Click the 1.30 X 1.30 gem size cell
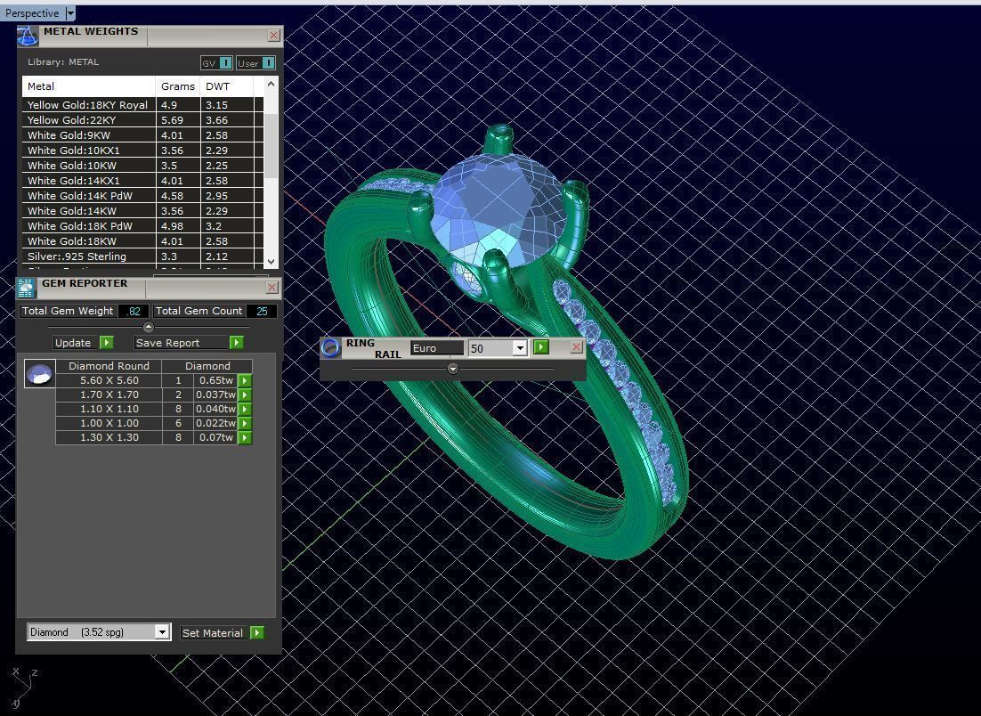This screenshot has height=716, width=981. [x=109, y=437]
